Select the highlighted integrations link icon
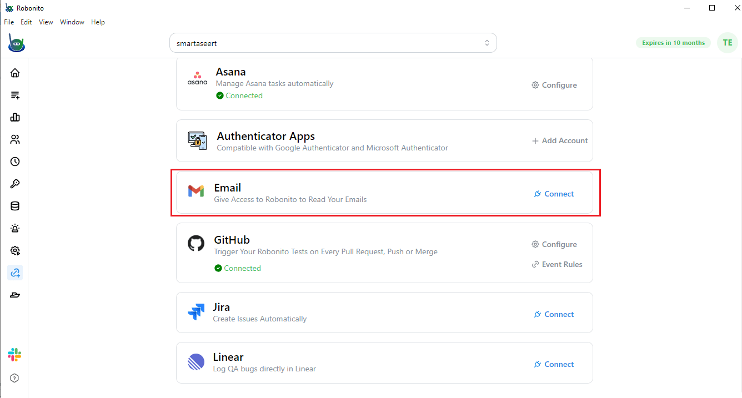 [15, 273]
